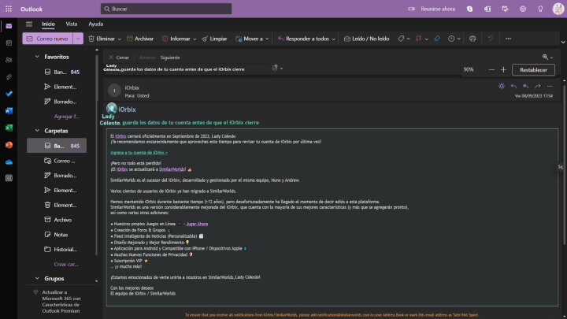The image size is (567, 319).
Task: Open the account profile picture
Action: [558, 9]
